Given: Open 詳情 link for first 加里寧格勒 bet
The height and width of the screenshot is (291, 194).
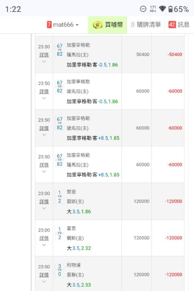Looking at the screenshot, I should 44,55.
